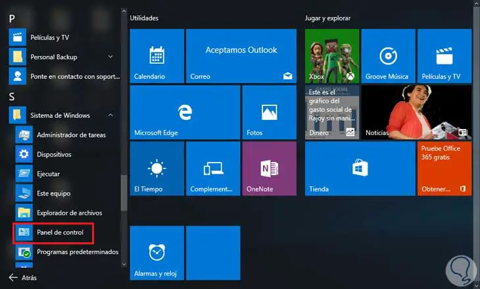Launch the Microsoft Edge tile
The width and height of the screenshot is (480, 289).
click(x=185, y=113)
